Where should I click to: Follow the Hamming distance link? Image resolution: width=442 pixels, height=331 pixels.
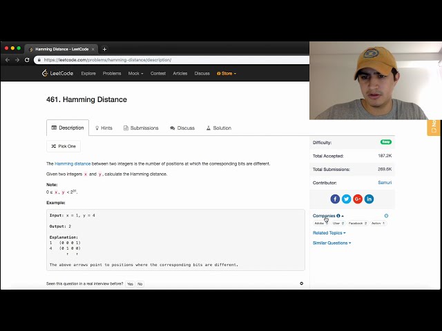(73, 164)
